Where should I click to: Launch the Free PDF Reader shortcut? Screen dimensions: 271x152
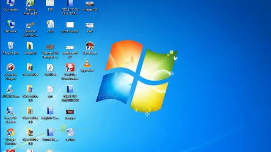[x=10, y=115]
